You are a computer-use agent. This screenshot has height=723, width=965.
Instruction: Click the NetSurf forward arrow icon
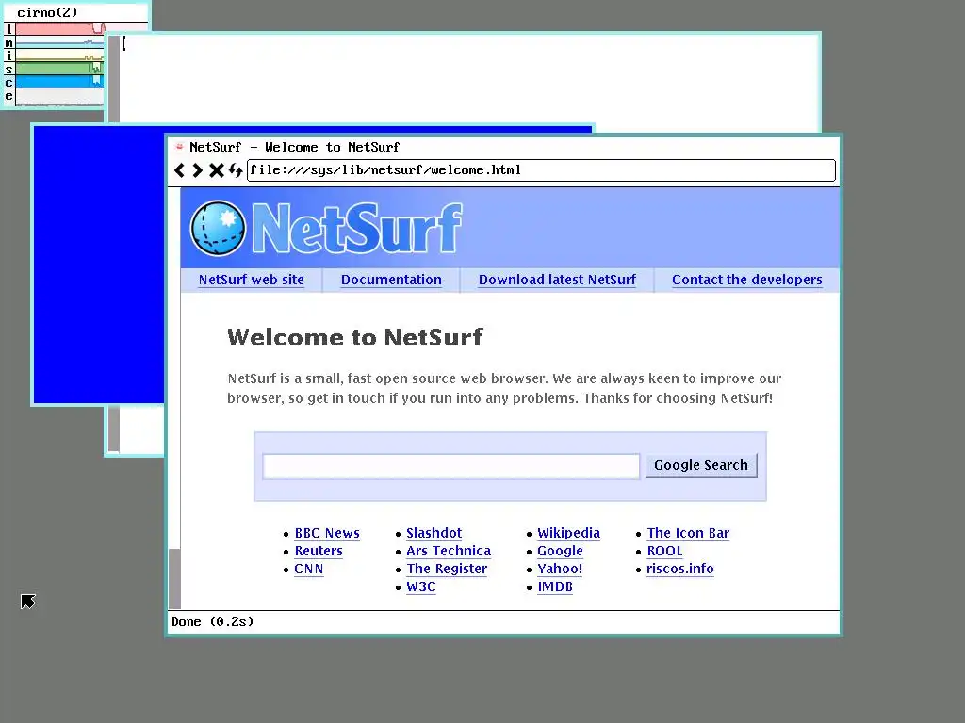pyautogui.click(x=197, y=170)
